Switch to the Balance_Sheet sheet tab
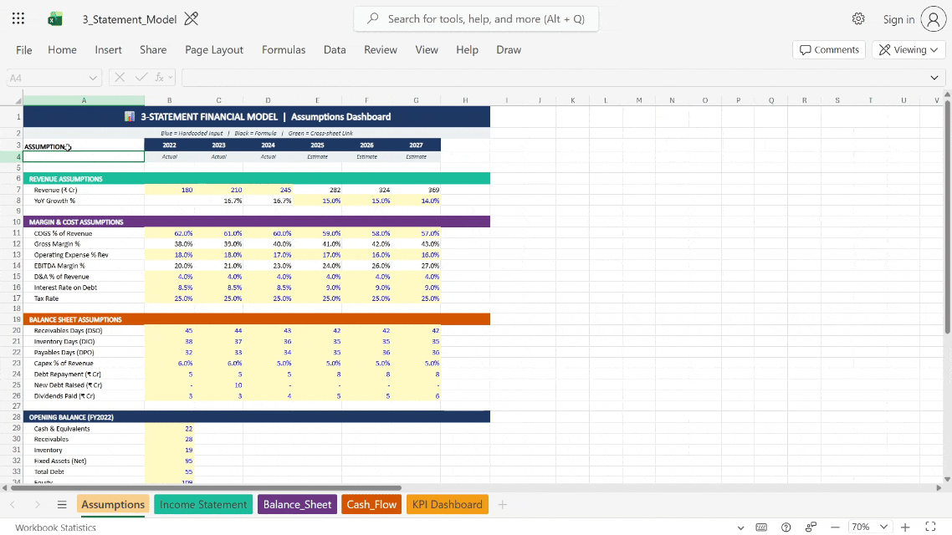 pyautogui.click(x=298, y=505)
